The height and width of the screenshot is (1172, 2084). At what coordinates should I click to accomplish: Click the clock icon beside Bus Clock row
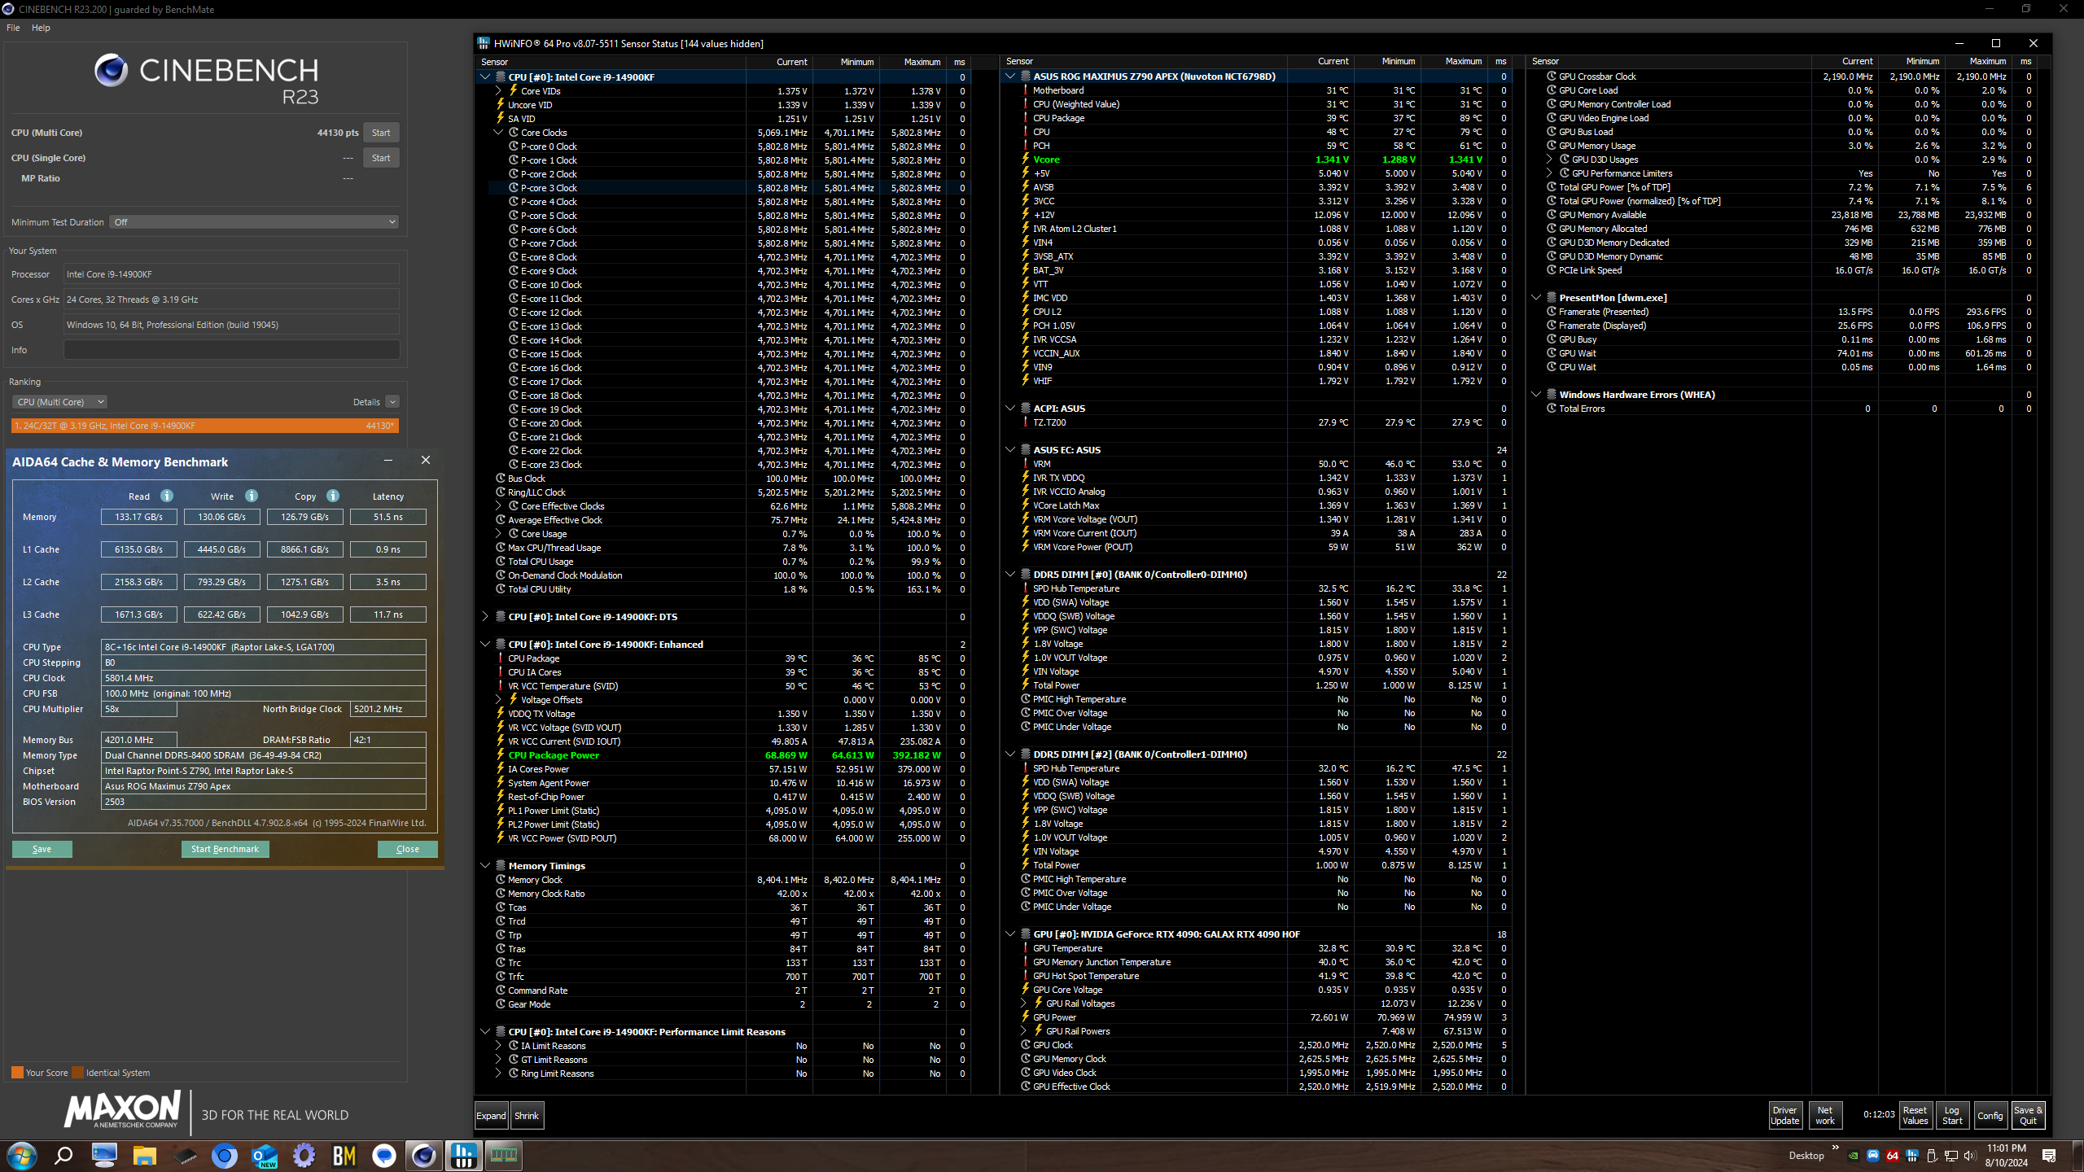tap(501, 478)
